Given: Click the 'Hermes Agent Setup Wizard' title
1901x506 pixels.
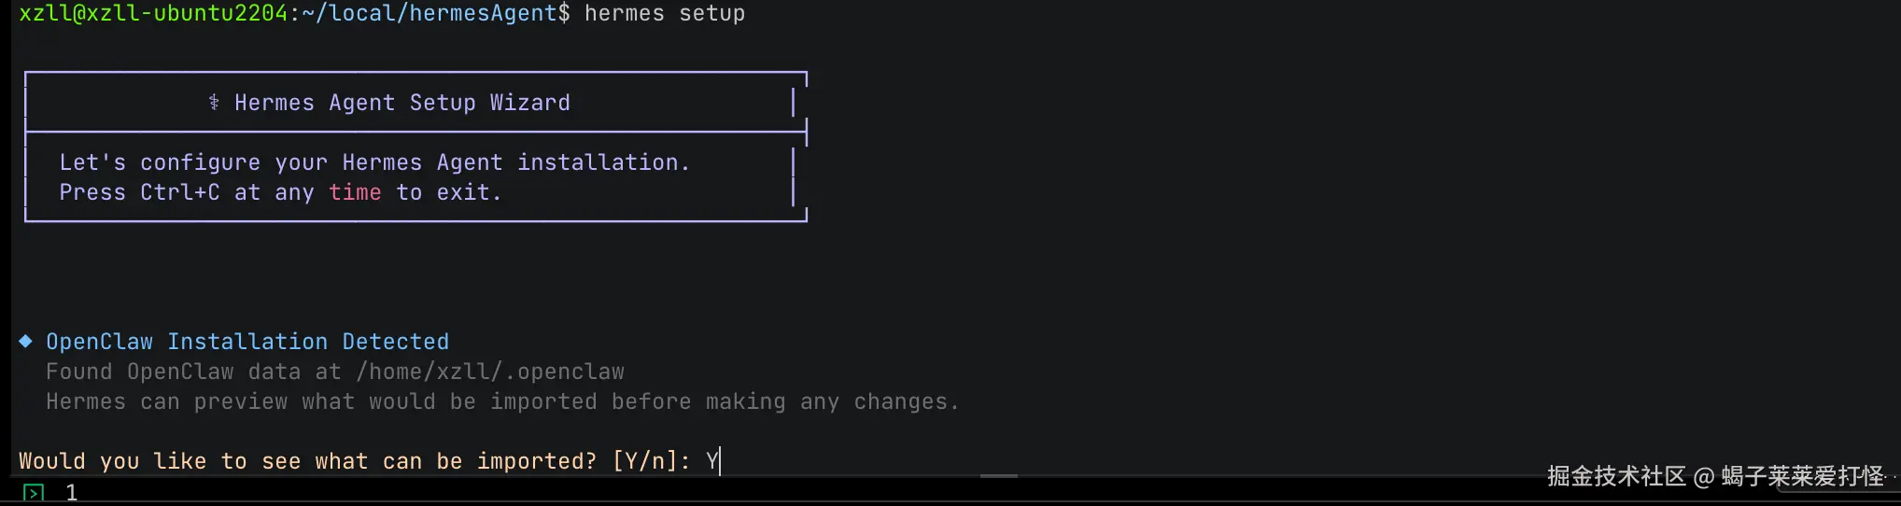Looking at the screenshot, I should (401, 103).
